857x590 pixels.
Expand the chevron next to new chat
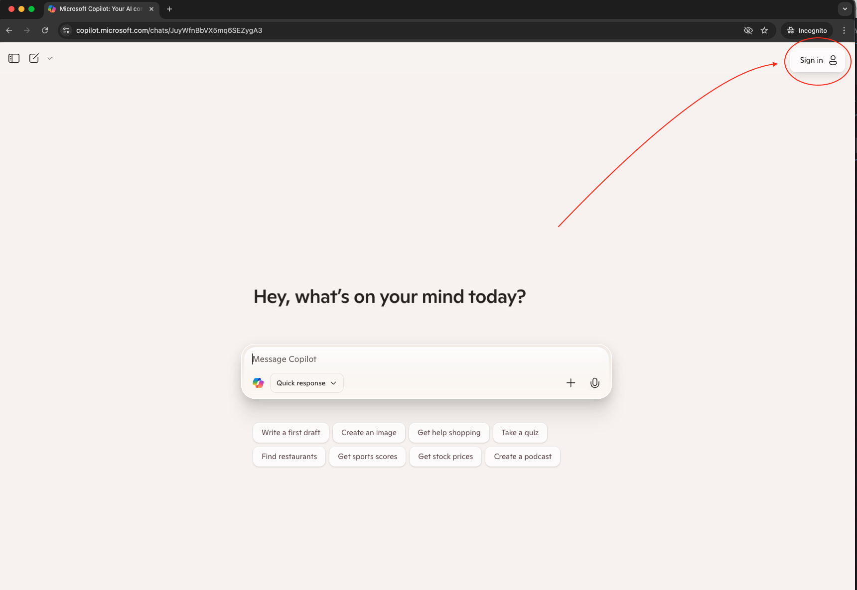click(x=50, y=58)
